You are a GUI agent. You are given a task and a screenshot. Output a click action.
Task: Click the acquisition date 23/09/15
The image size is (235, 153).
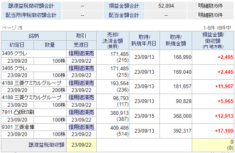coord(144,116)
